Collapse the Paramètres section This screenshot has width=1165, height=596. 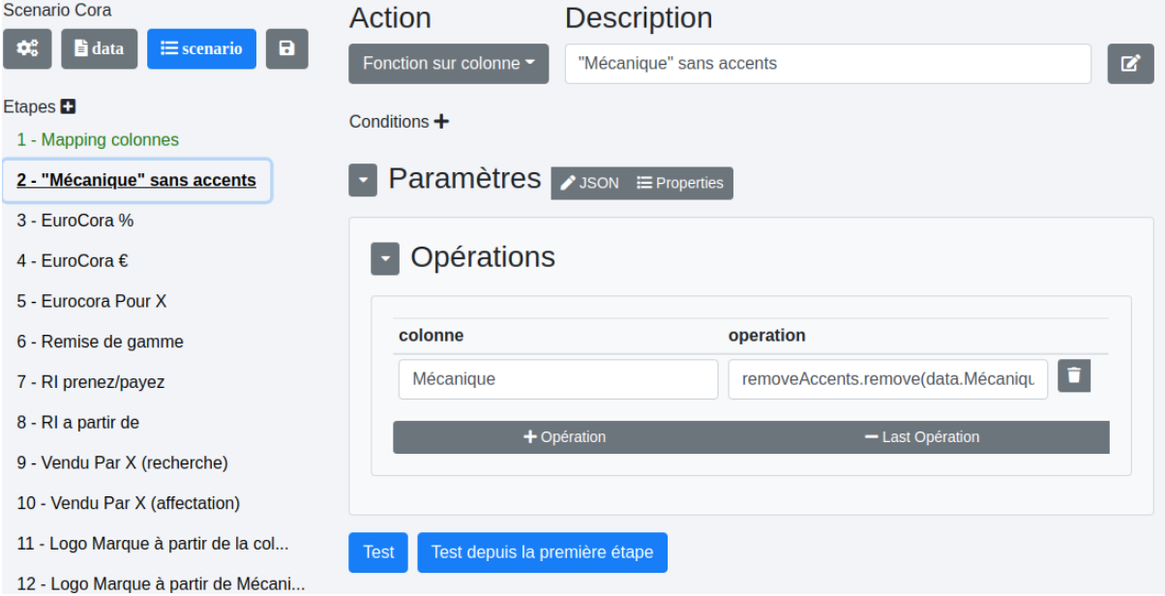(x=363, y=181)
